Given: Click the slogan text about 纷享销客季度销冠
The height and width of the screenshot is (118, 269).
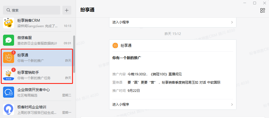Looking at the screenshot, I should point(174,83).
